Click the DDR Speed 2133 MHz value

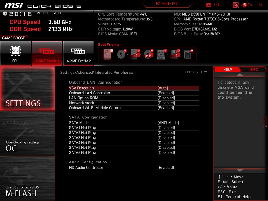click(x=60, y=29)
